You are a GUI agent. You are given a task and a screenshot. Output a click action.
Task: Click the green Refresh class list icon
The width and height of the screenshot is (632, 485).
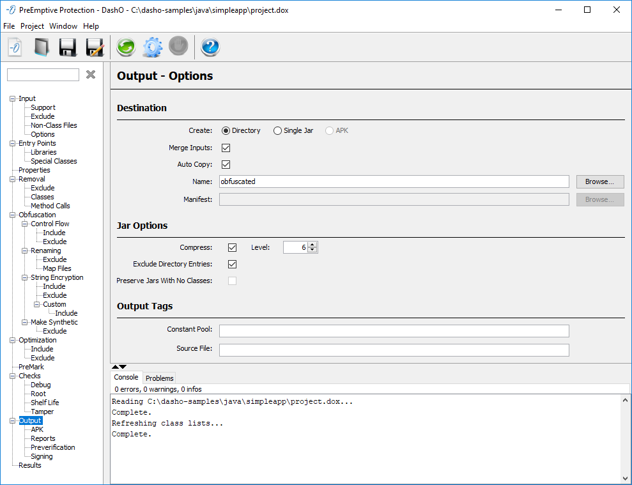[126, 47]
